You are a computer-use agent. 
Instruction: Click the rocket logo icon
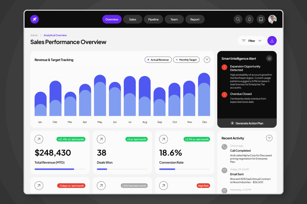(35, 19)
